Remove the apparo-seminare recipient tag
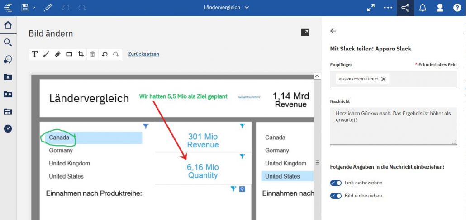The image size is (466, 220). [383, 79]
